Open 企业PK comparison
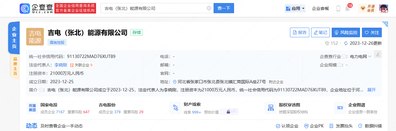 click(x=314, y=126)
